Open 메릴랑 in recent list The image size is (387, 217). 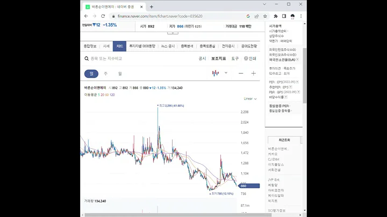point(273,185)
